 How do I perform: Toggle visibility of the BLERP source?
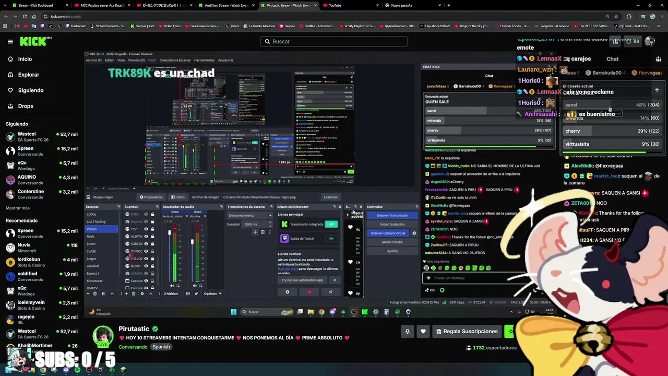[146, 266]
